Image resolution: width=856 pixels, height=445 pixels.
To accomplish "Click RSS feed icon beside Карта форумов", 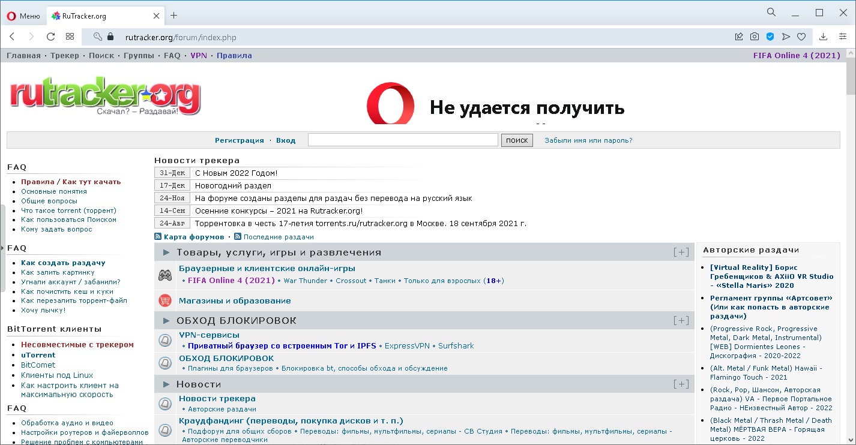I will (x=158, y=237).
